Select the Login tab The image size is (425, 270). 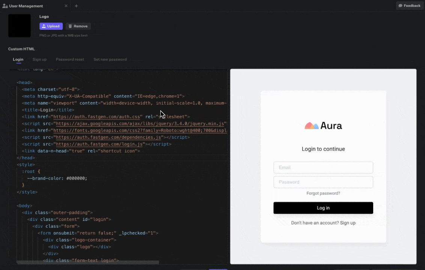[x=18, y=59]
